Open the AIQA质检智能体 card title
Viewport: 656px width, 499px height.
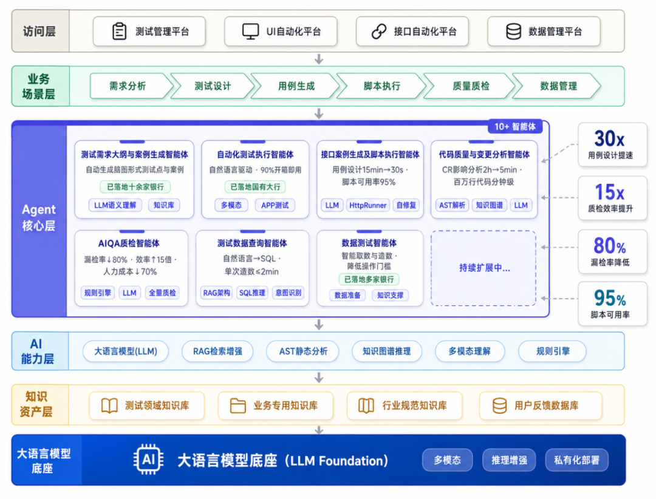tap(129, 243)
